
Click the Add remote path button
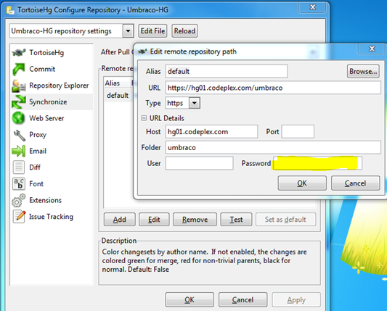coord(120,220)
